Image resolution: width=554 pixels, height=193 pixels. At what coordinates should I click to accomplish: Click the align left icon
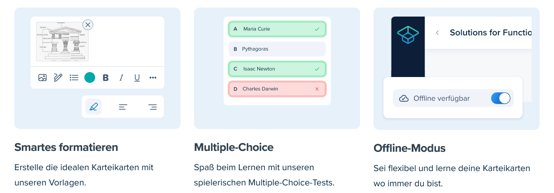tap(123, 107)
